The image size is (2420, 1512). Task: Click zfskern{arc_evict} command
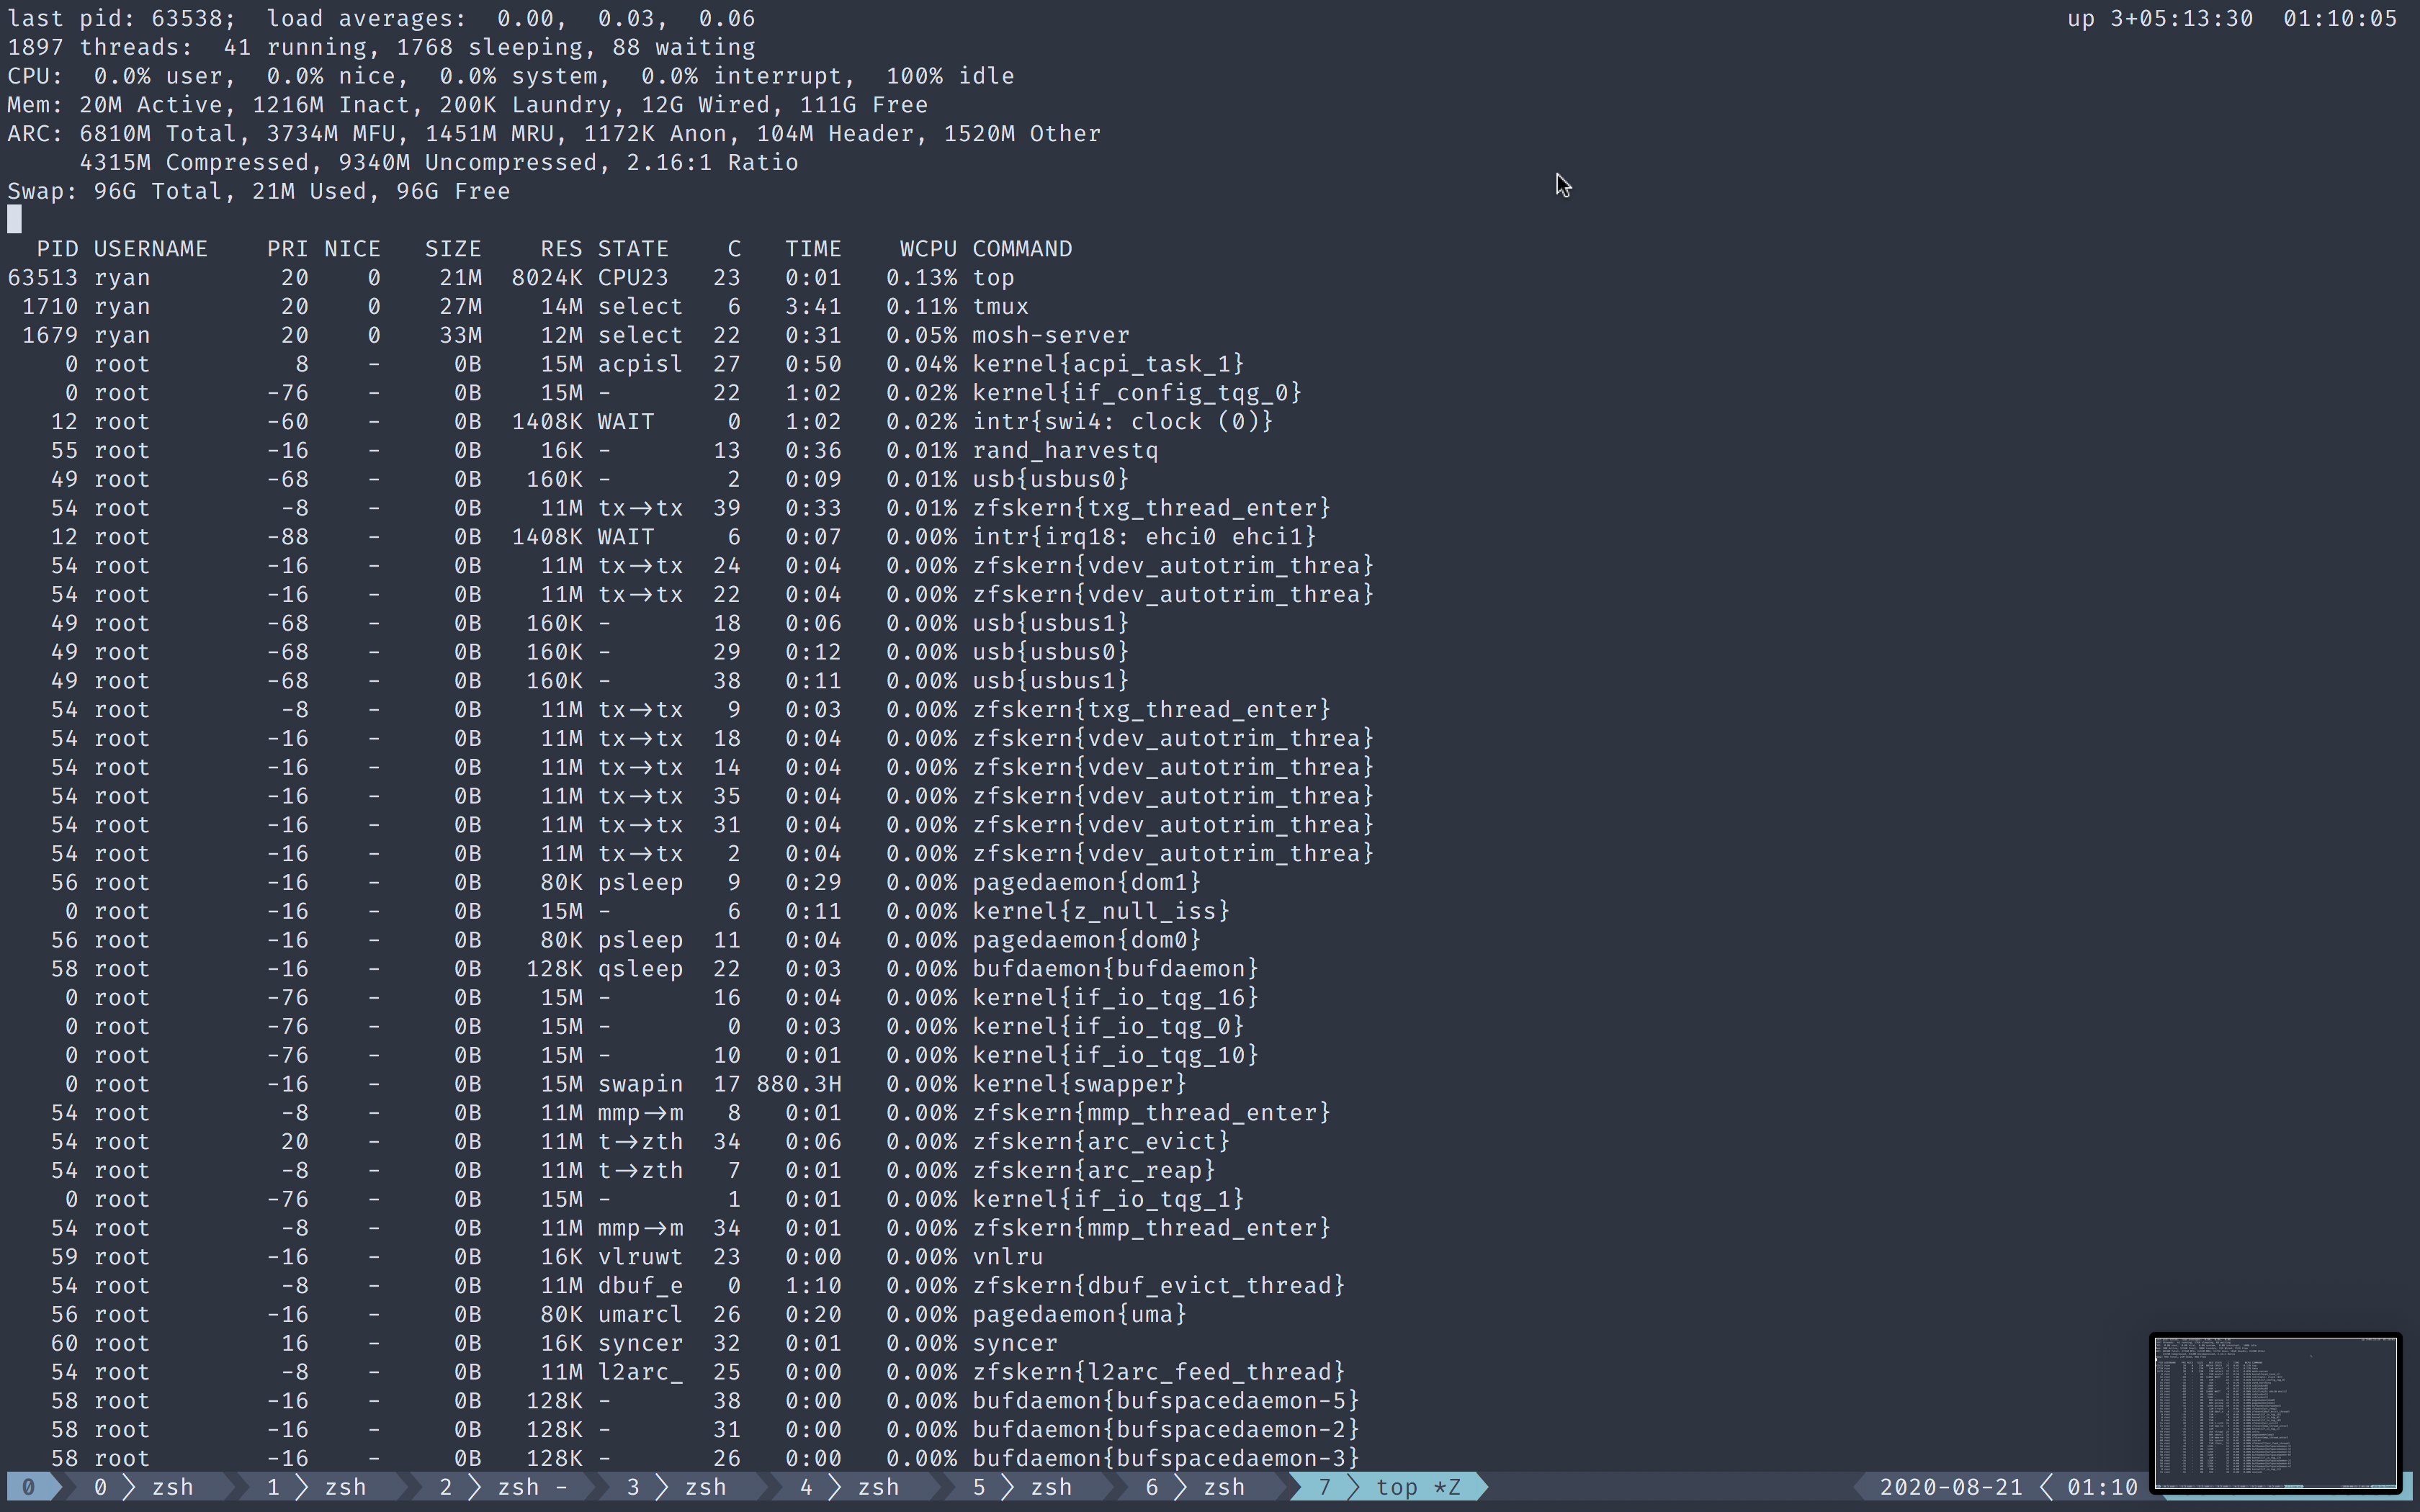tap(1101, 1142)
